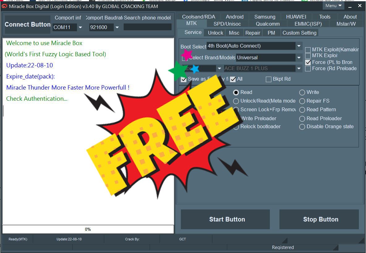Click the Check Authentication... log line

click(x=37, y=99)
